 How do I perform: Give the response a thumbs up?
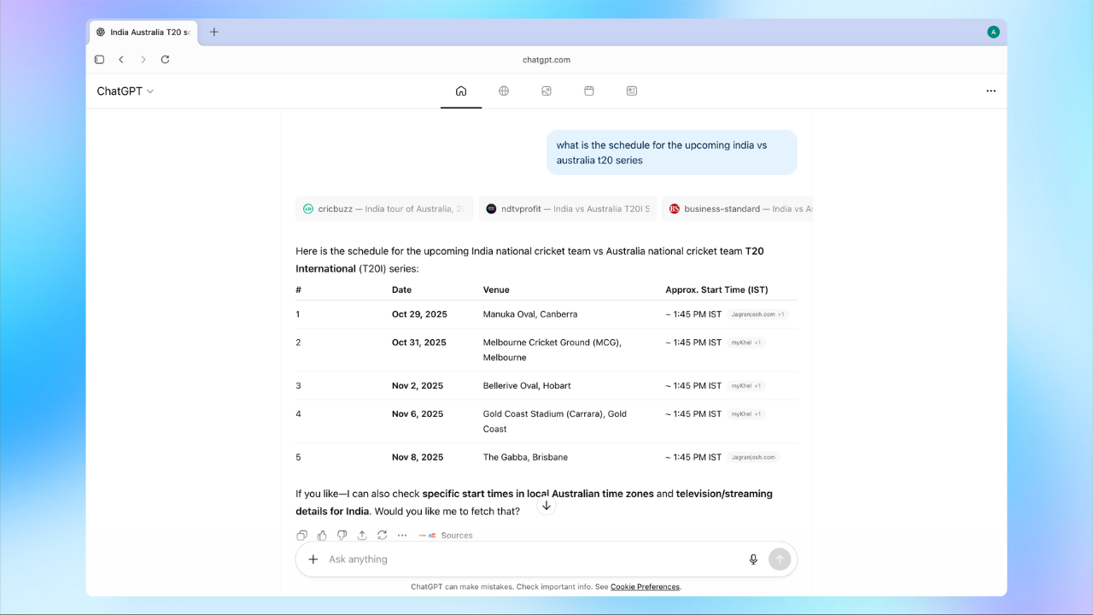(322, 536)
